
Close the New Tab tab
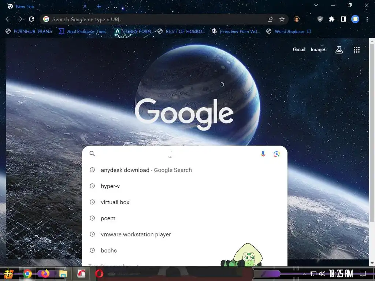85,7
